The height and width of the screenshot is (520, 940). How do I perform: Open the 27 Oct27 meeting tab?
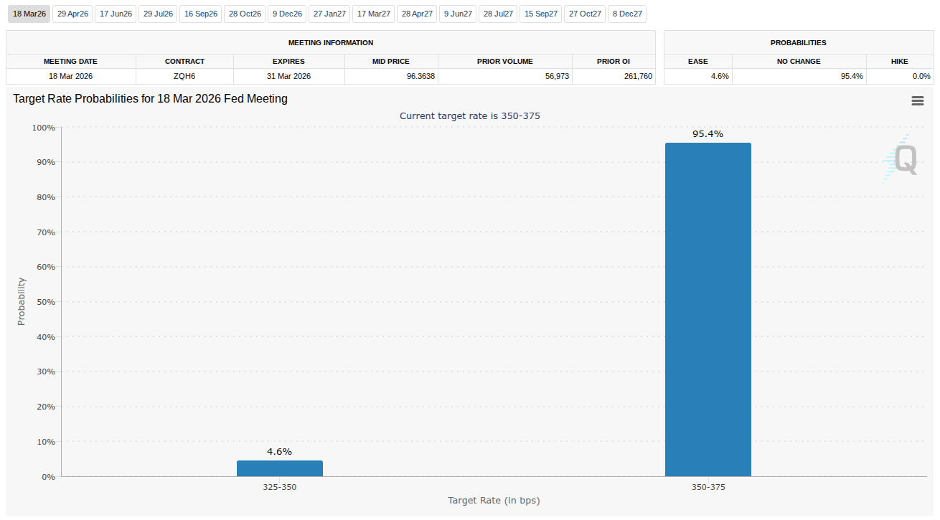click(x=585, y=14)
